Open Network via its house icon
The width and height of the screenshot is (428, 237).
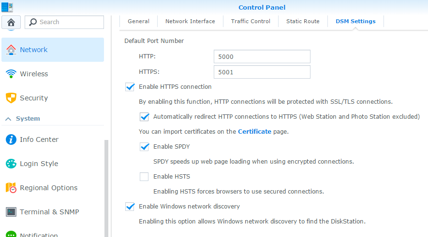point(11,50)
